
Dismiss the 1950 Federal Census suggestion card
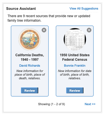[89, 30]
